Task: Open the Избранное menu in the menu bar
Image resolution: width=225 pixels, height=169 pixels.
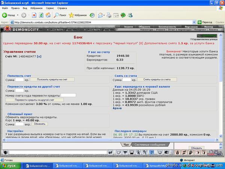Action: (36, 8)
